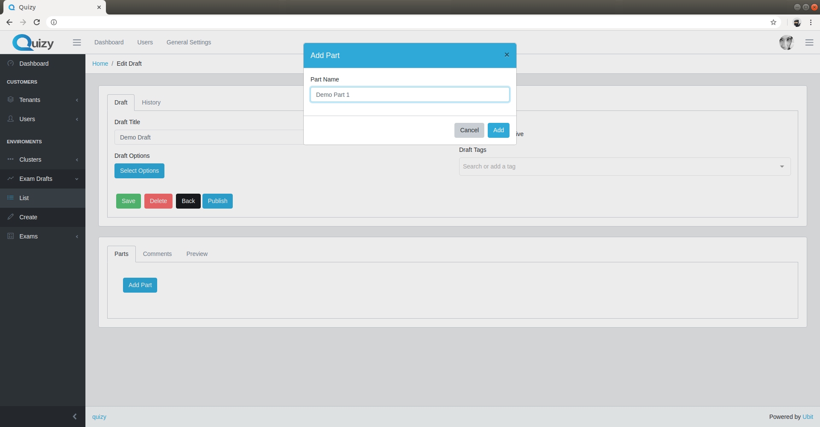Click the Exam Drafts chart icon
The height and width of the screenshot is (427, 820).
[x=11, y=178]
